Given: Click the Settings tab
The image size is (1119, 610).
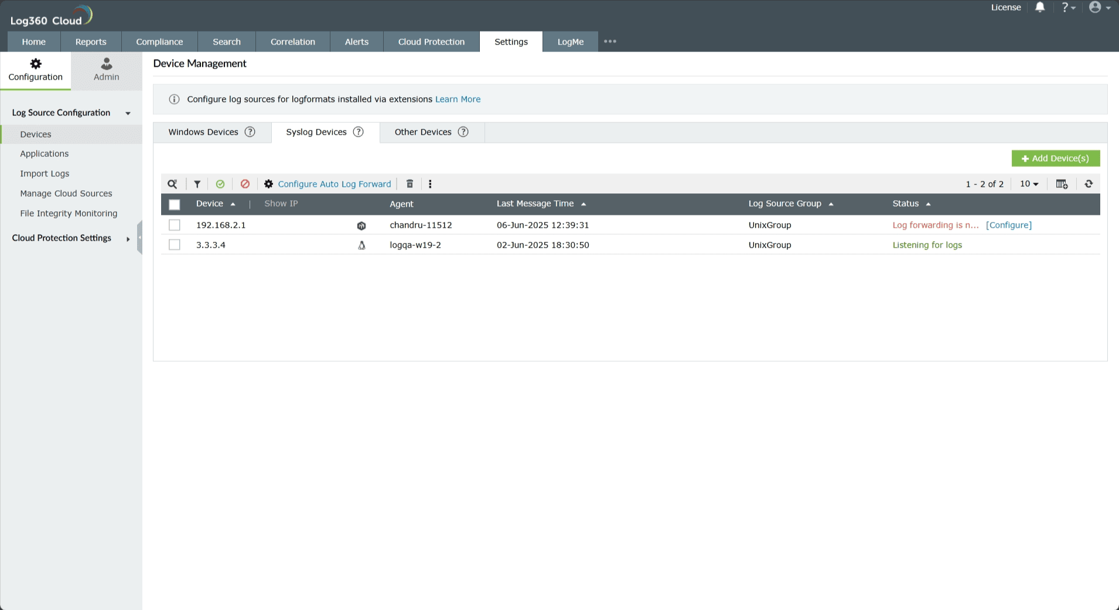Looking at the screenshot, I should (511, 42).
